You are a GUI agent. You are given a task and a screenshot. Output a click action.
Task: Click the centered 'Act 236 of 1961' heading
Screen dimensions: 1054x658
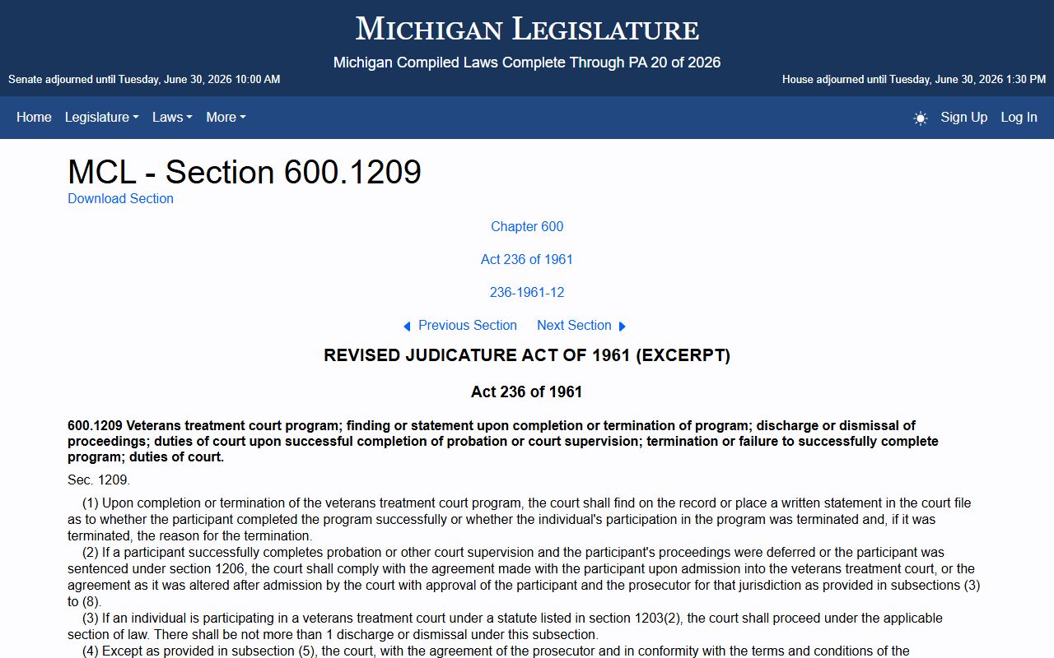point(527,392)
